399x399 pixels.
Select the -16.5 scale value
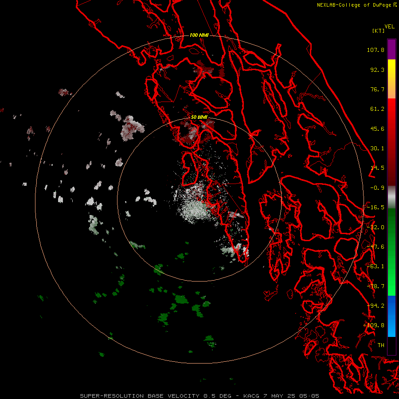coord(376,207)
